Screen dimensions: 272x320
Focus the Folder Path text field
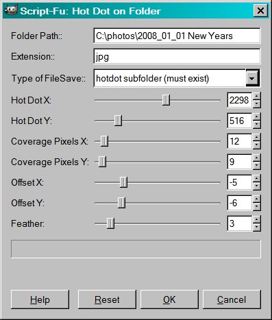(x=177, y=36)
